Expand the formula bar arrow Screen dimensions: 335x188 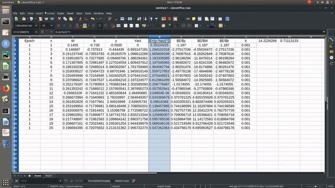click(x=324, y=32)
